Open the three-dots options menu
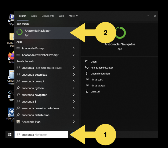 tap(147, 16)
